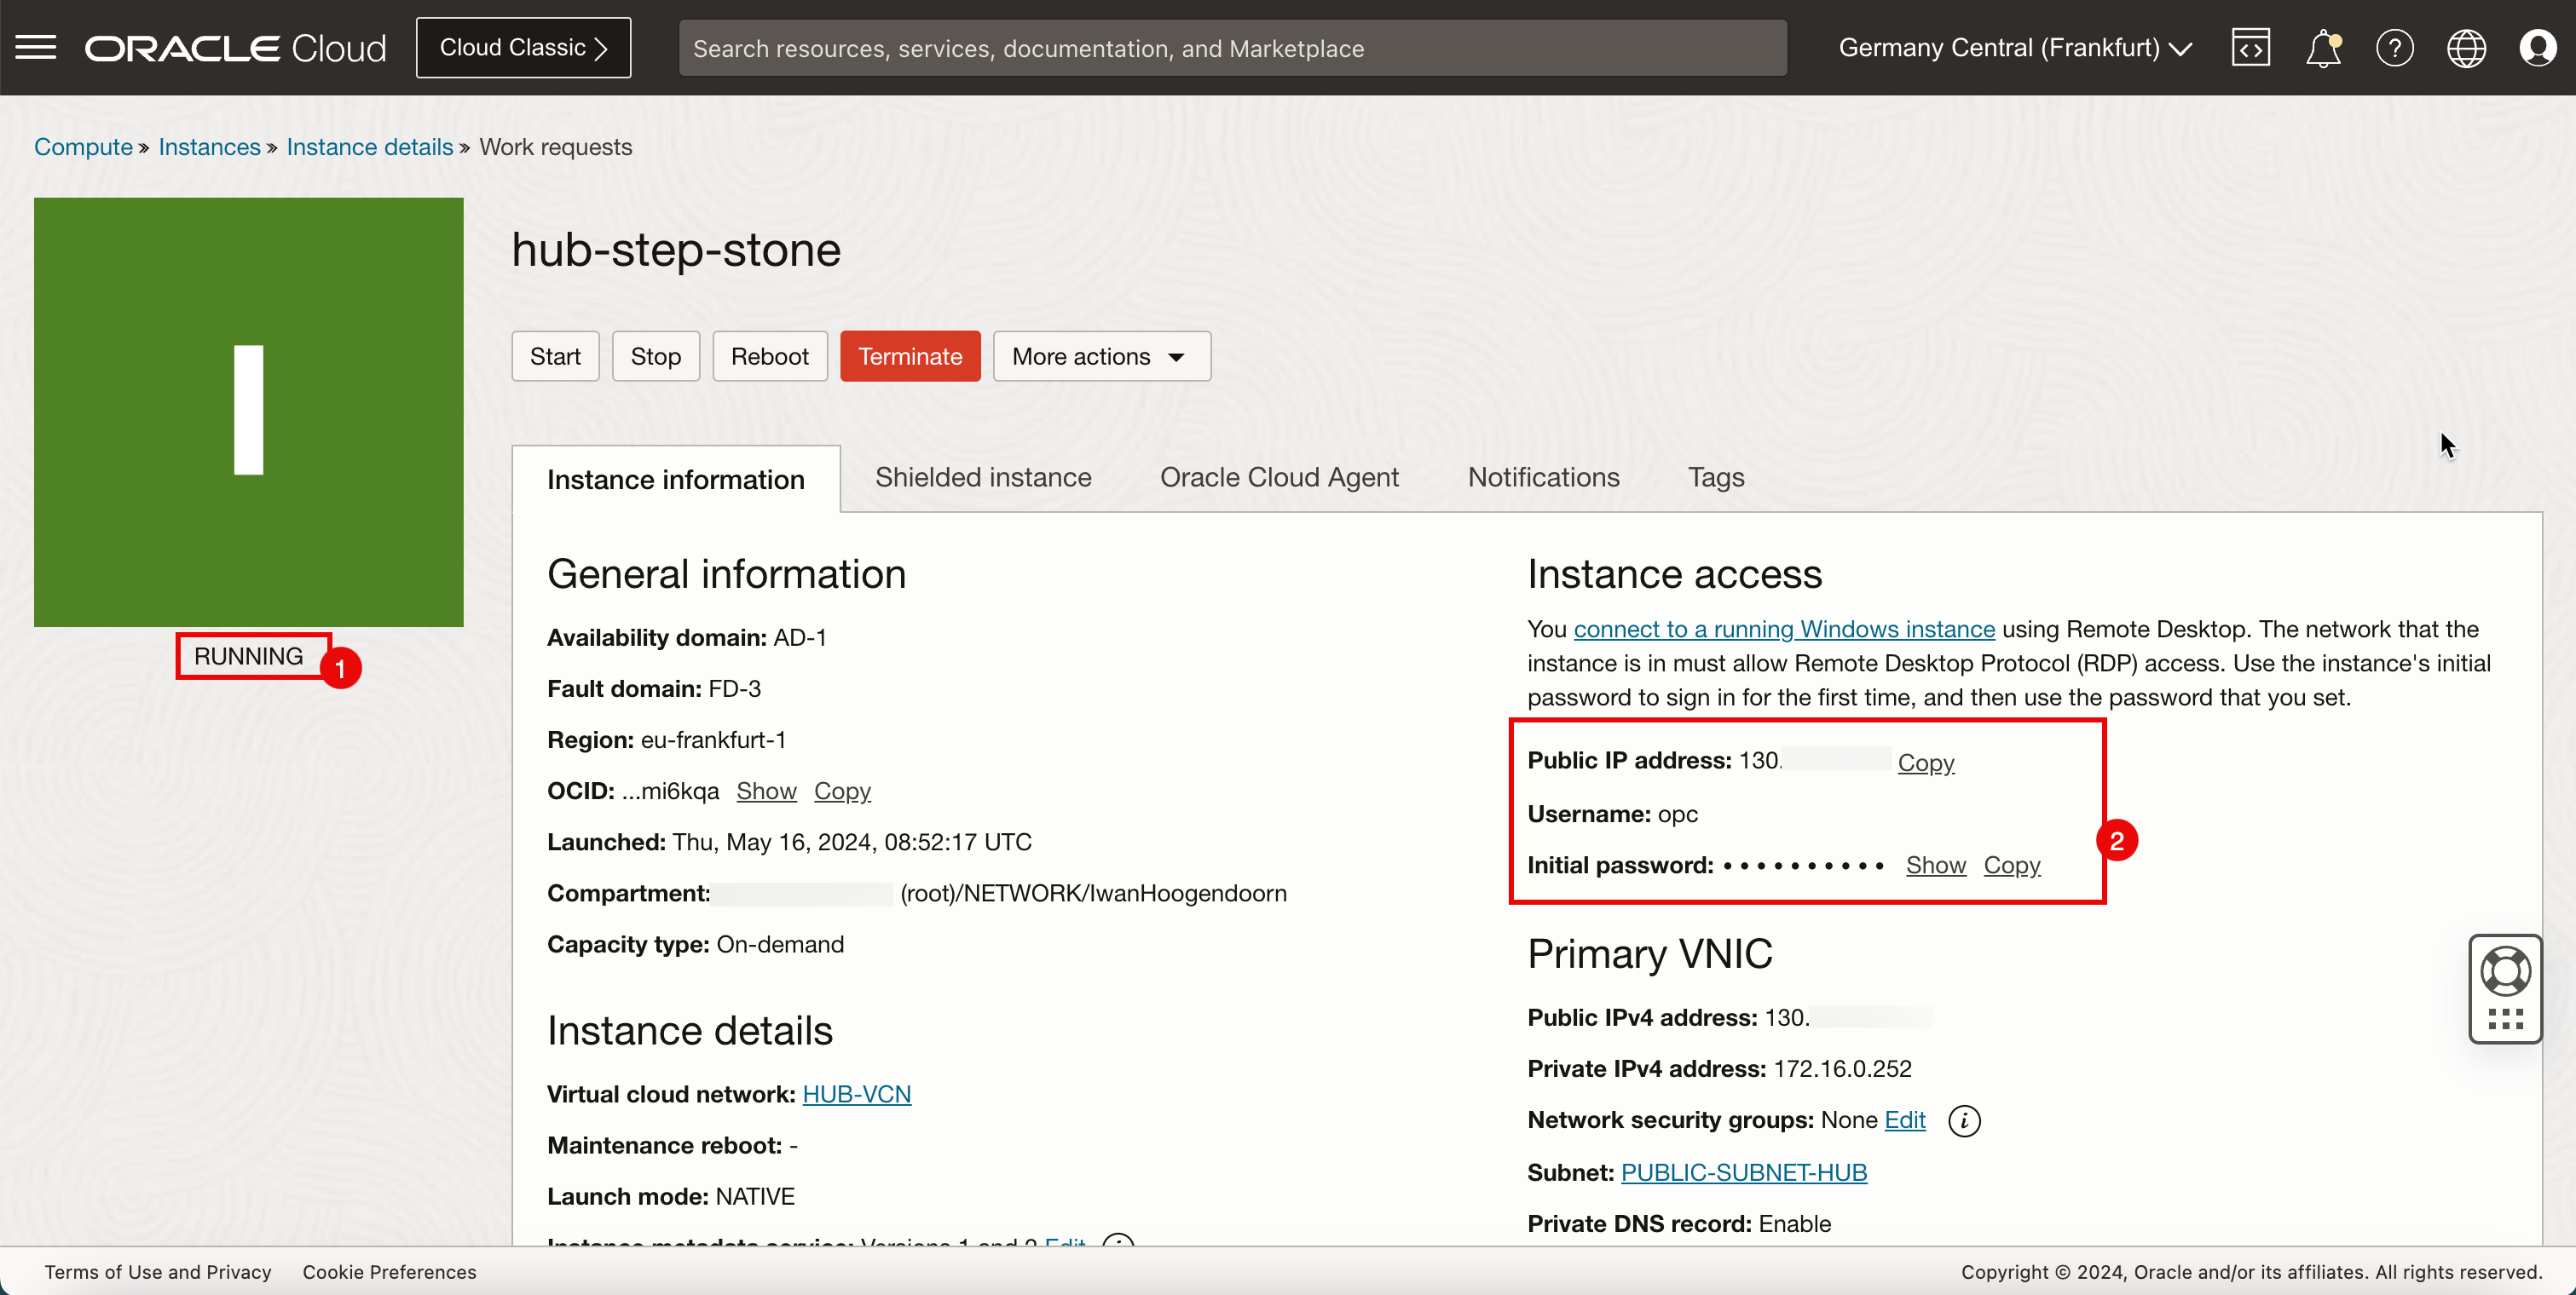Click the Terminate instance button
2576x1295 pixels.
tap(910, 355)
